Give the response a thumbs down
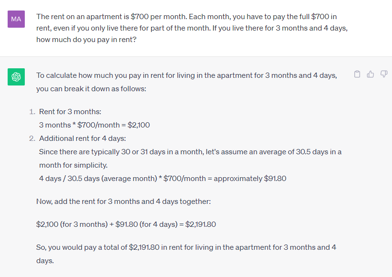The width and height of the screenshot is (392, 277). tap(384, 74)
